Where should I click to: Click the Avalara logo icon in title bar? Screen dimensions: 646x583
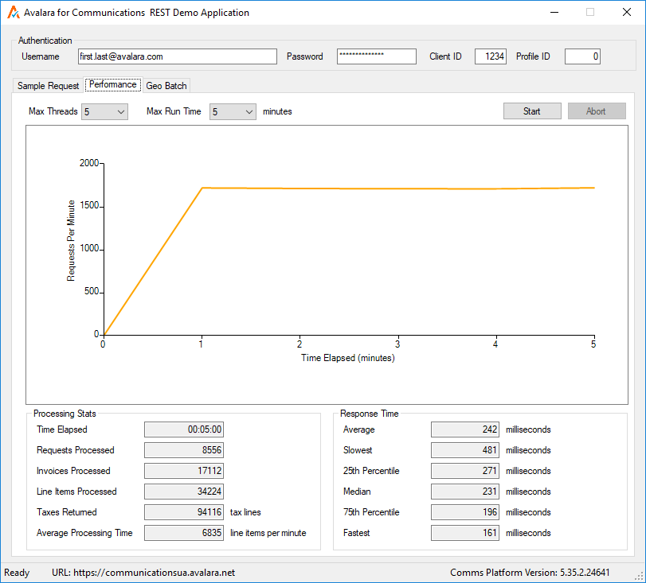tap(14, 13)
